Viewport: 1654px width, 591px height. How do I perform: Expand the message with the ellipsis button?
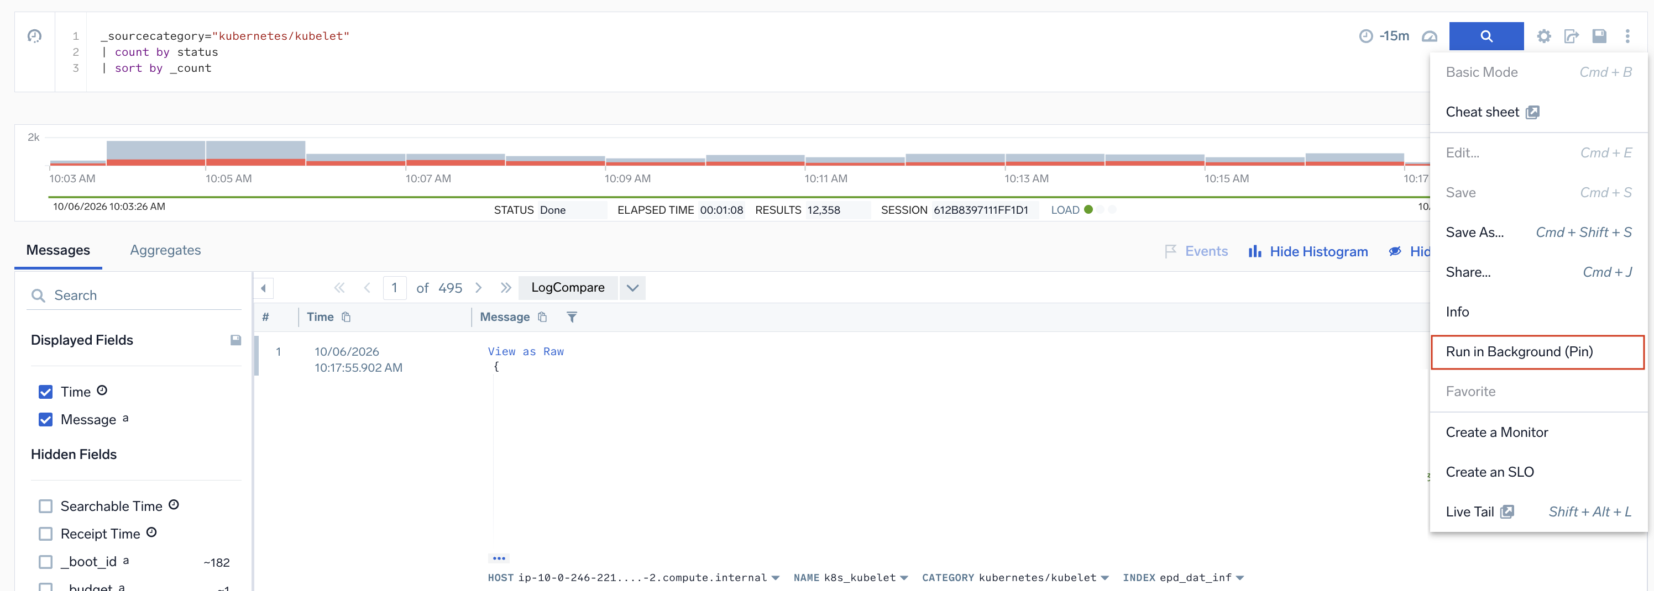pos(499,558)
